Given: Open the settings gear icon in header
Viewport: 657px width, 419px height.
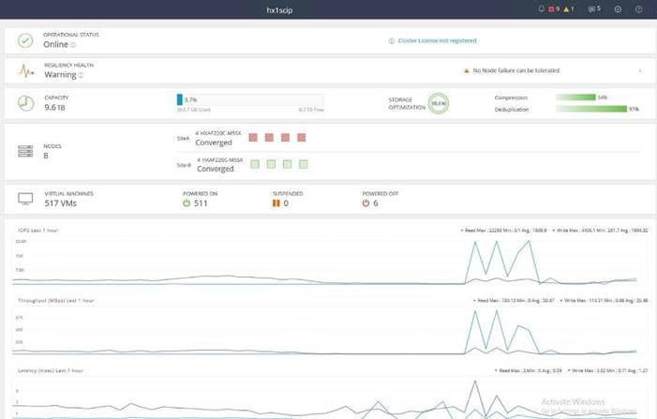Looking at the screenshot, I should [618, 9].
